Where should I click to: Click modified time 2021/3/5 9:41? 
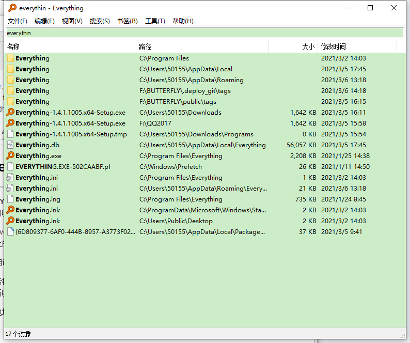(341, 232)
